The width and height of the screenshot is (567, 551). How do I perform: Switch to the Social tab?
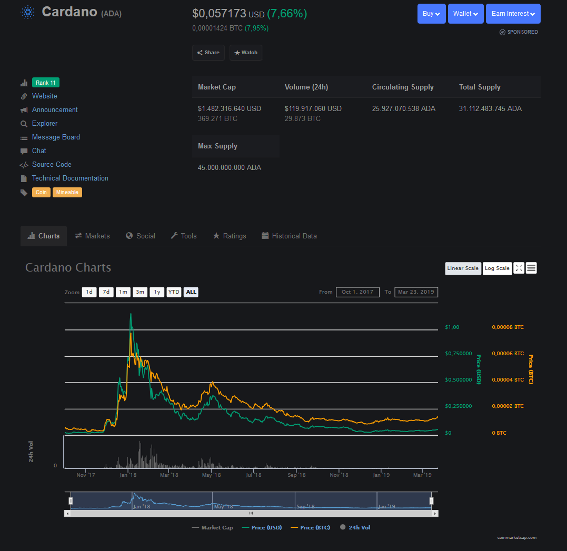tap(141, 236)
